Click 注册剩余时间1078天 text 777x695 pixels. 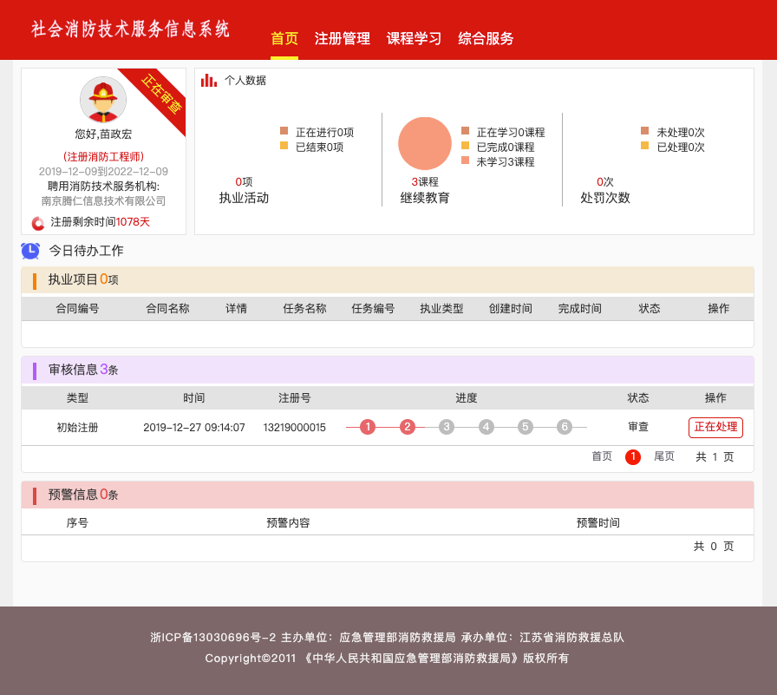point(100,222)
